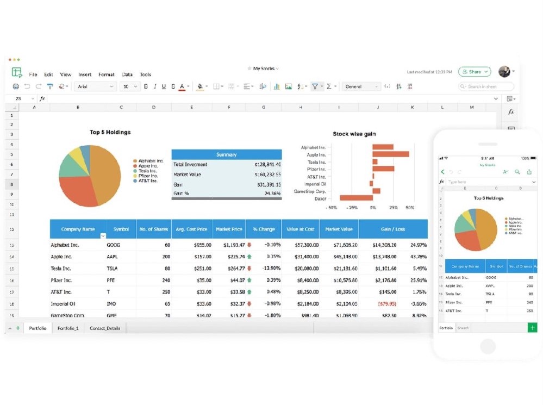The height and width of the screenshot is (405, 543).
Task: Click the wrap text icon
Action: pos(263,86)
